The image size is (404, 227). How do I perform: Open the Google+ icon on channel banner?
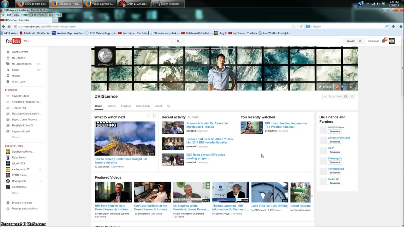point(337,87)
